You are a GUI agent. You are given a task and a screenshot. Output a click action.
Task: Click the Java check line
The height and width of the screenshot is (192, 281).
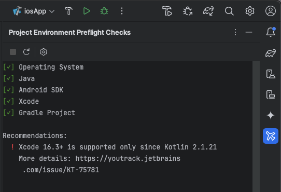[x=19, y=78]
